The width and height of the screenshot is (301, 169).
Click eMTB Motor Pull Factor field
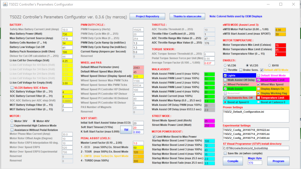[x=280, y=30]
